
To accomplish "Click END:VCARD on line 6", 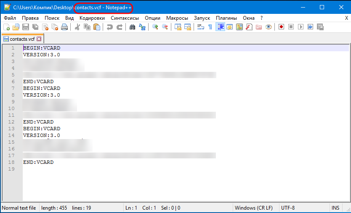I will click(38, 82).
